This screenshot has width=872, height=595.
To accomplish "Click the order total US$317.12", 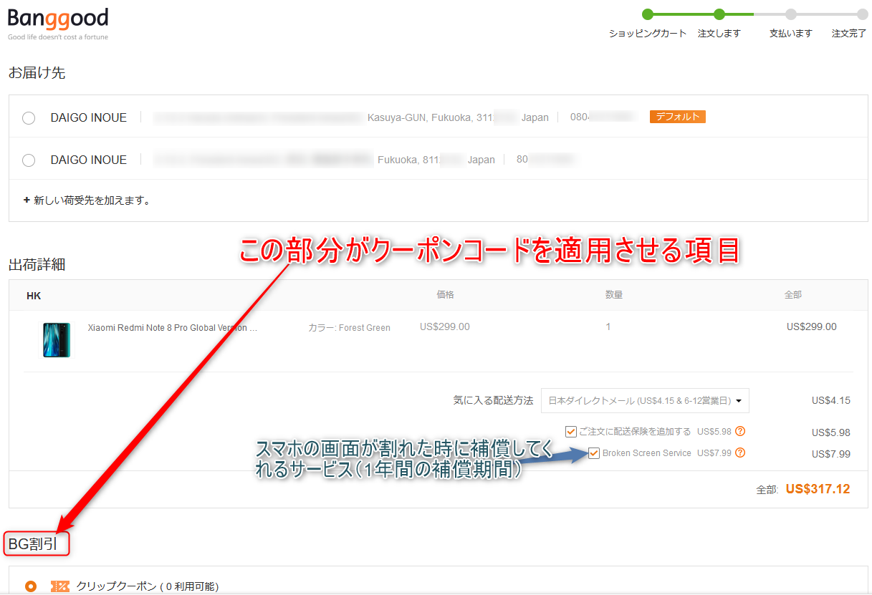I will [818, 489].
